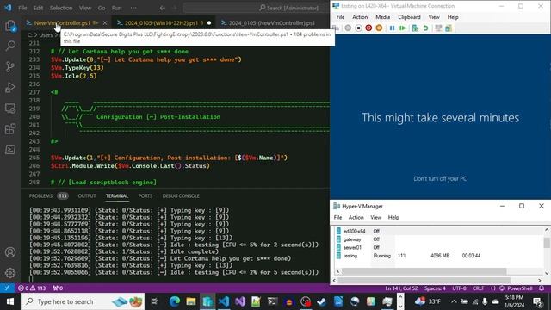551x310 pixels.
Task: Open the Clipboard menu in VM Connection
Action: [x=409, y=17]
